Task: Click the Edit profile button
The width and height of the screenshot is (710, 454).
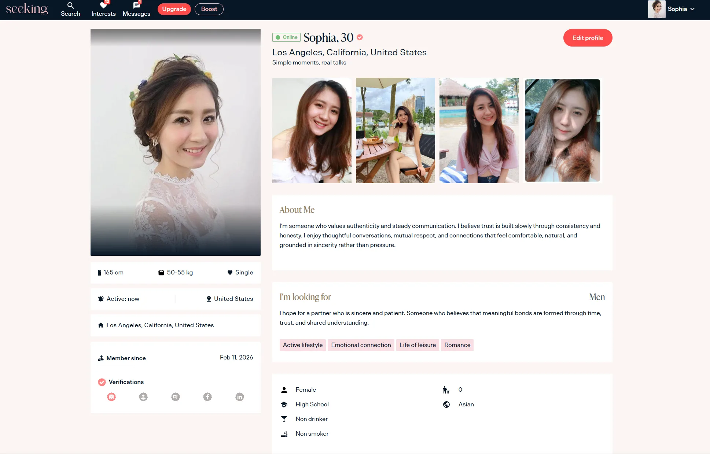Action: click(x=588, y=38)
